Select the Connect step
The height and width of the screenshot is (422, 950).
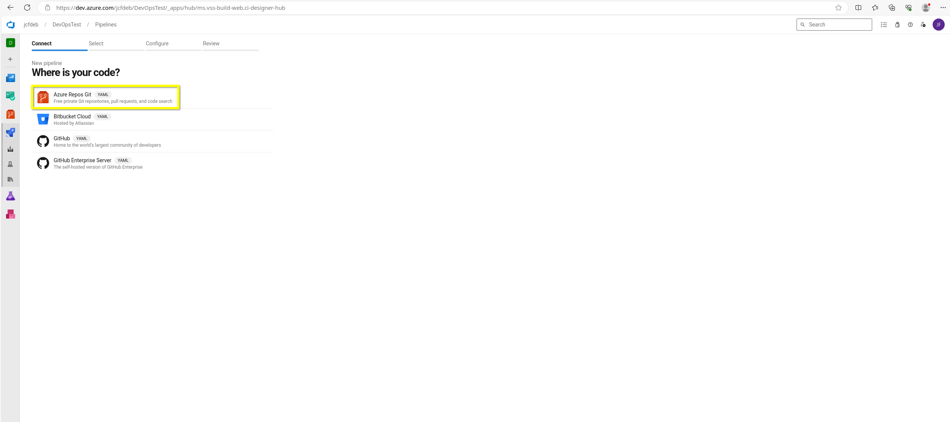coord(42,43)
